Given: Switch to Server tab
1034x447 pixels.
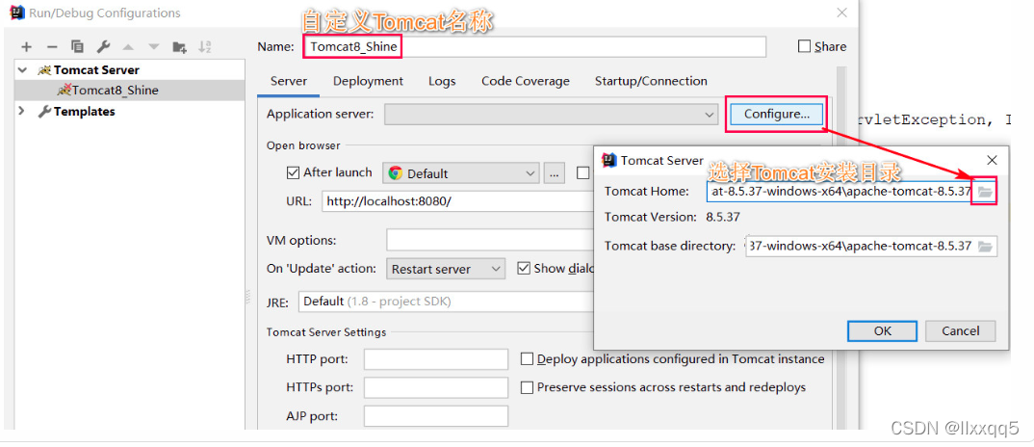Looking at the screenshot, I should pos(289,81).
